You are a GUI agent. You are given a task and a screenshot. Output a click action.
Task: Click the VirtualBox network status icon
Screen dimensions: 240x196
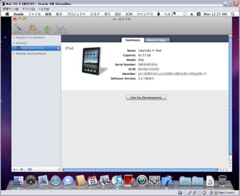pyautogui.click(x=195, y=193)
